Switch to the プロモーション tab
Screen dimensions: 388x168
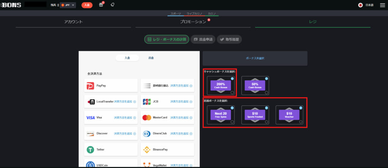pos(193,22)
